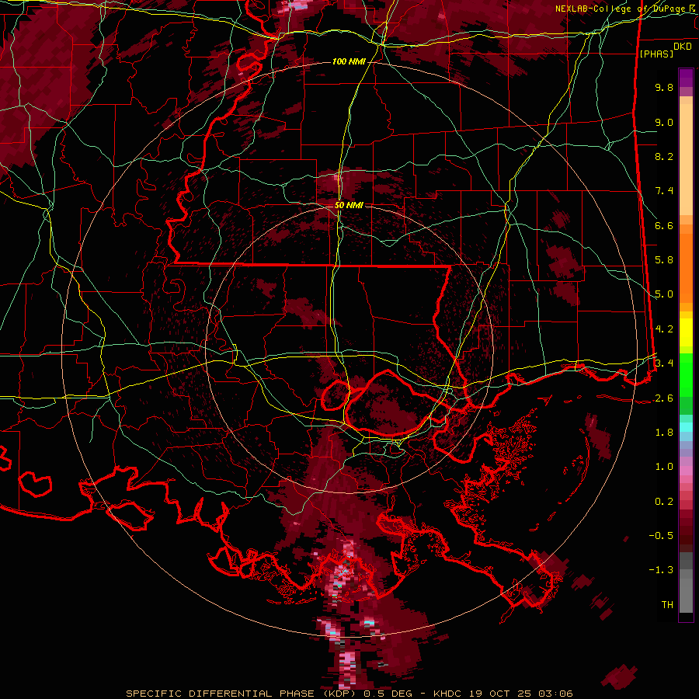Click the 9.0 value on the color scale

click(664, 122)
